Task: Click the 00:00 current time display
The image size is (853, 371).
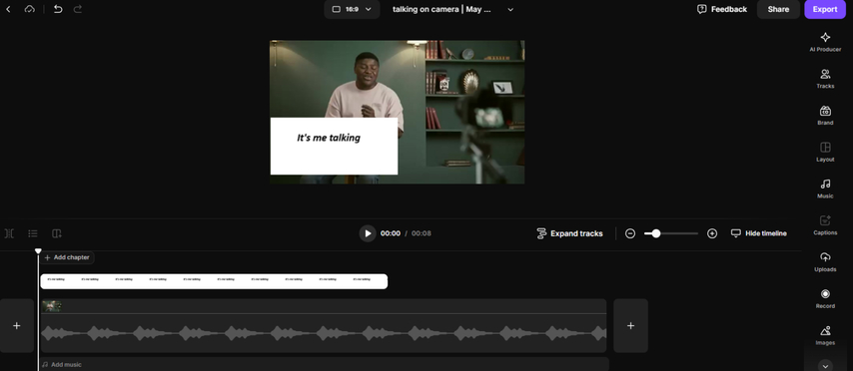Action: tap(391, 233)
